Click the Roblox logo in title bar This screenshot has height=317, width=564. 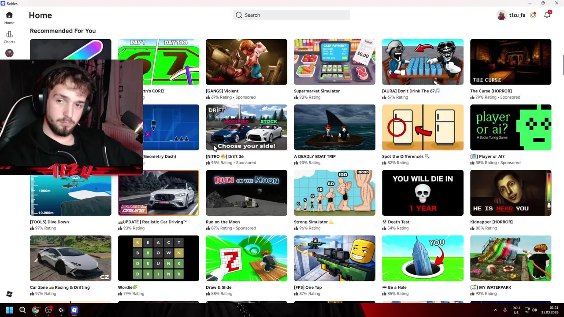pos(3,3)
